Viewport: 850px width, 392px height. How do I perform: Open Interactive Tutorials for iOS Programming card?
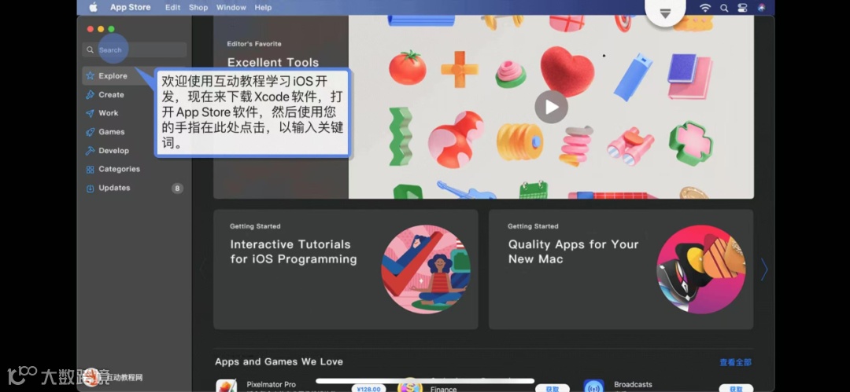pos(346,269)
